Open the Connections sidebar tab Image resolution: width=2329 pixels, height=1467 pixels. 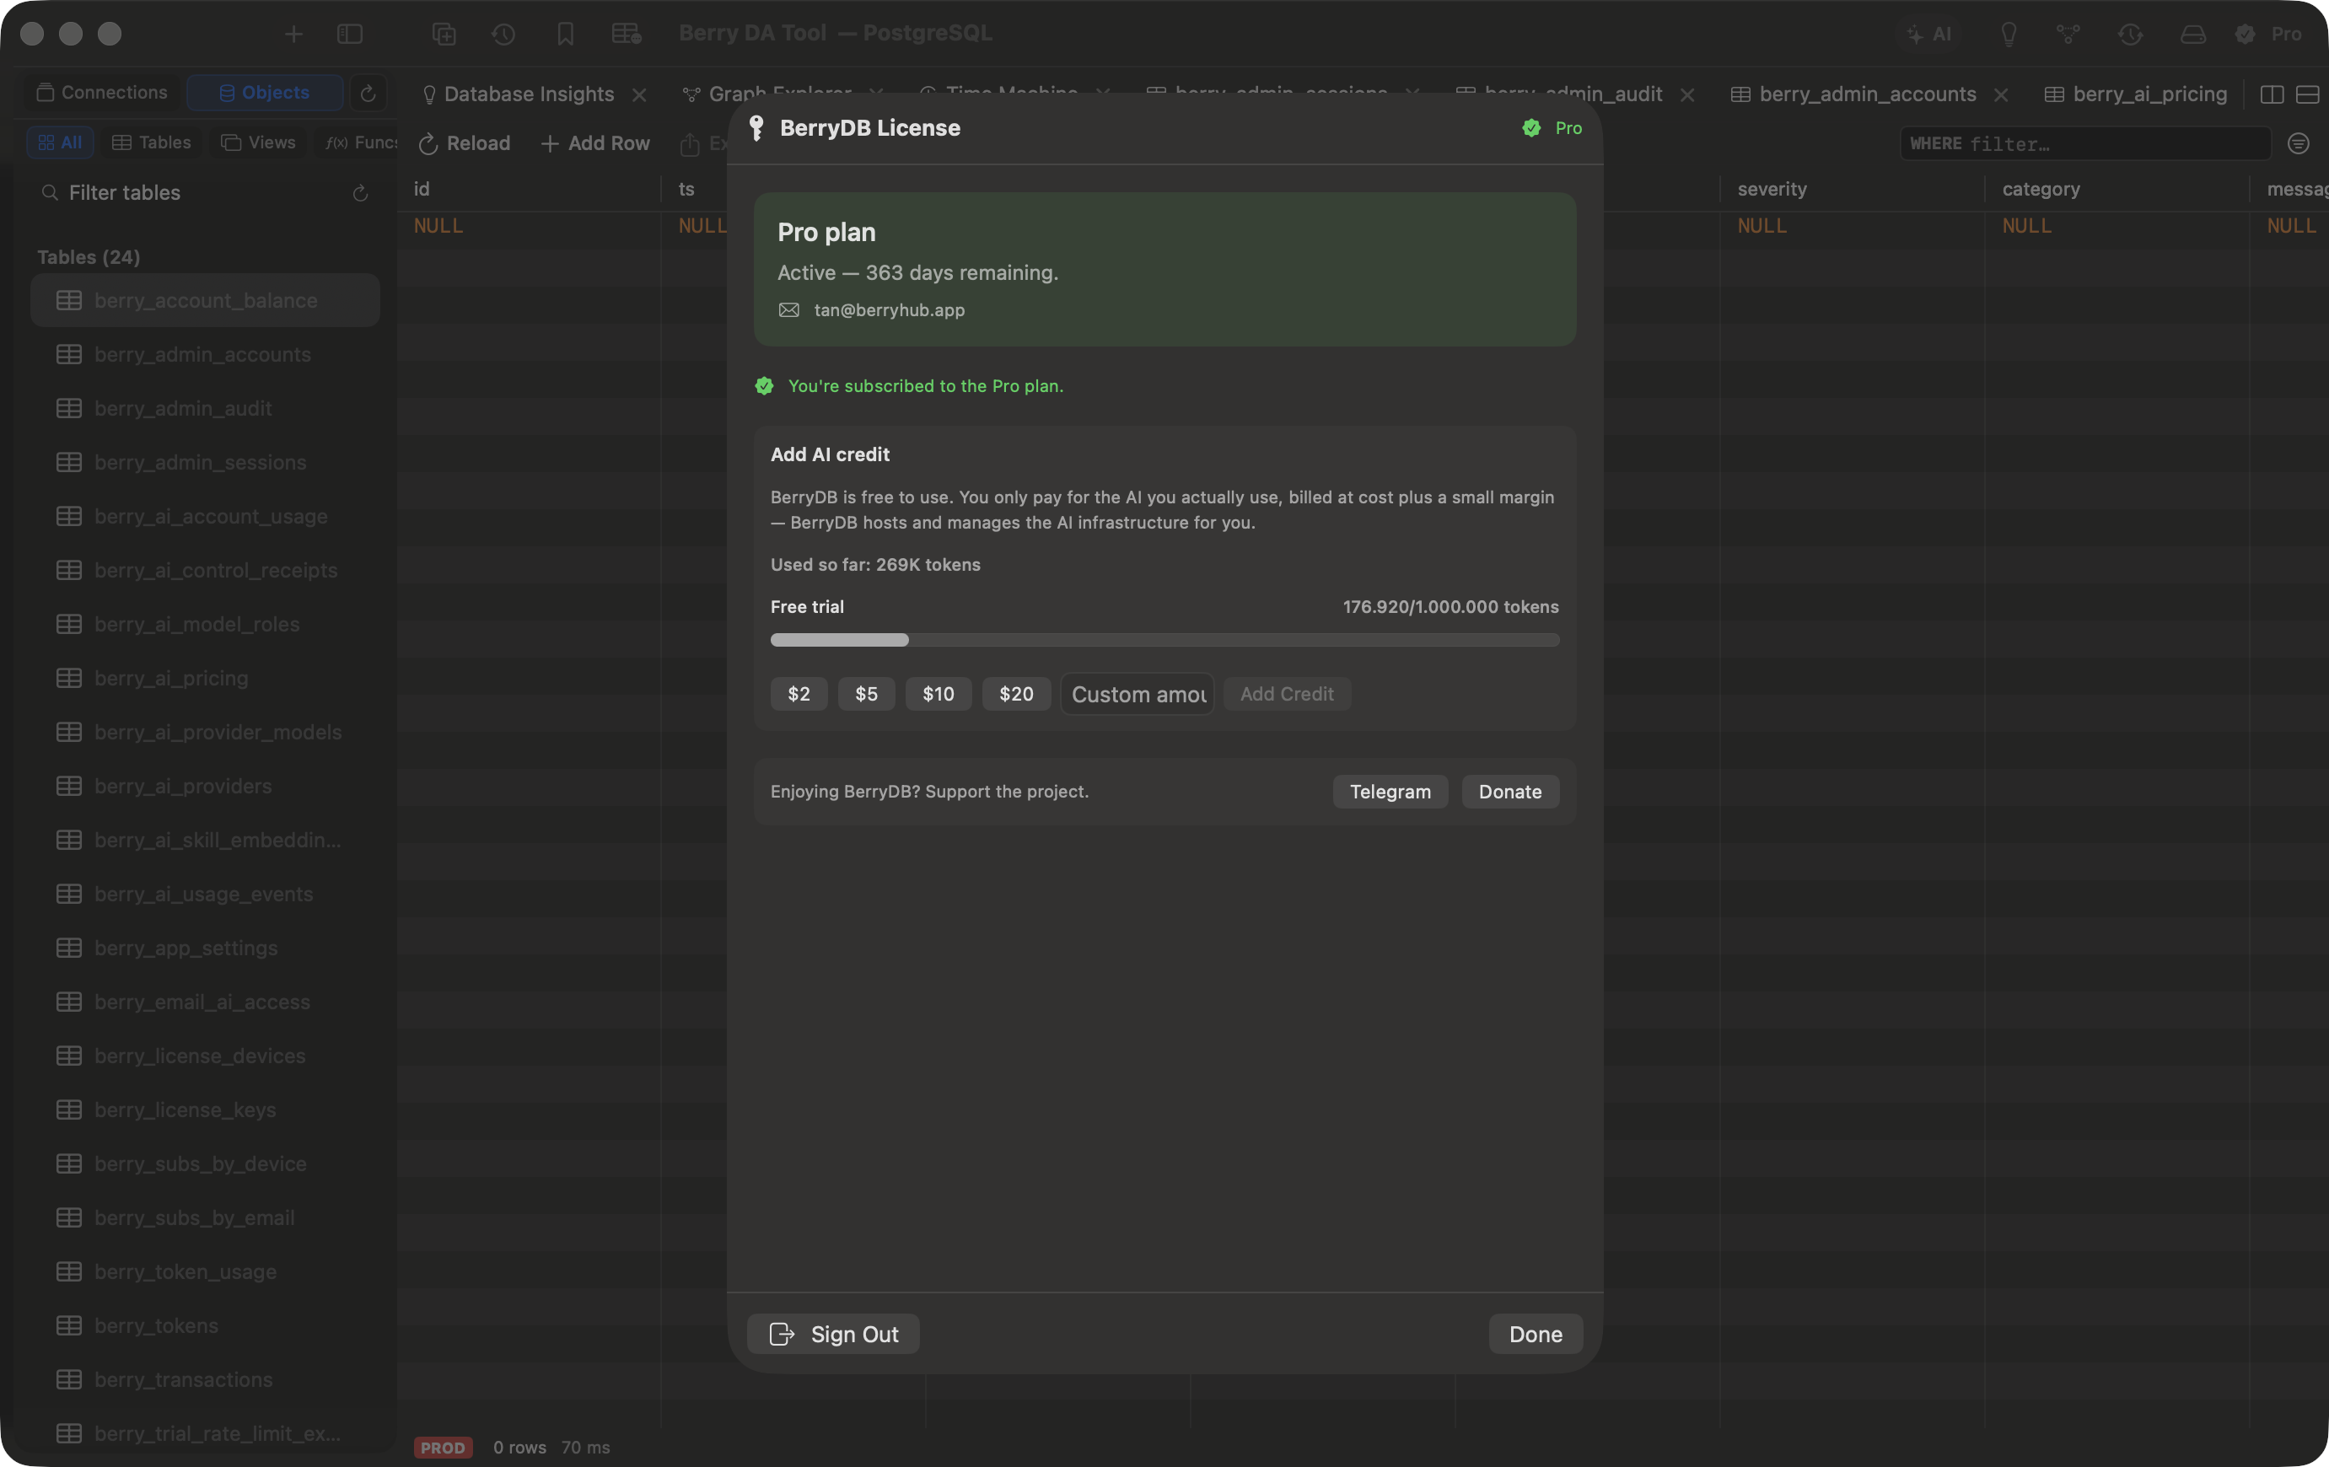pos(101,92)
